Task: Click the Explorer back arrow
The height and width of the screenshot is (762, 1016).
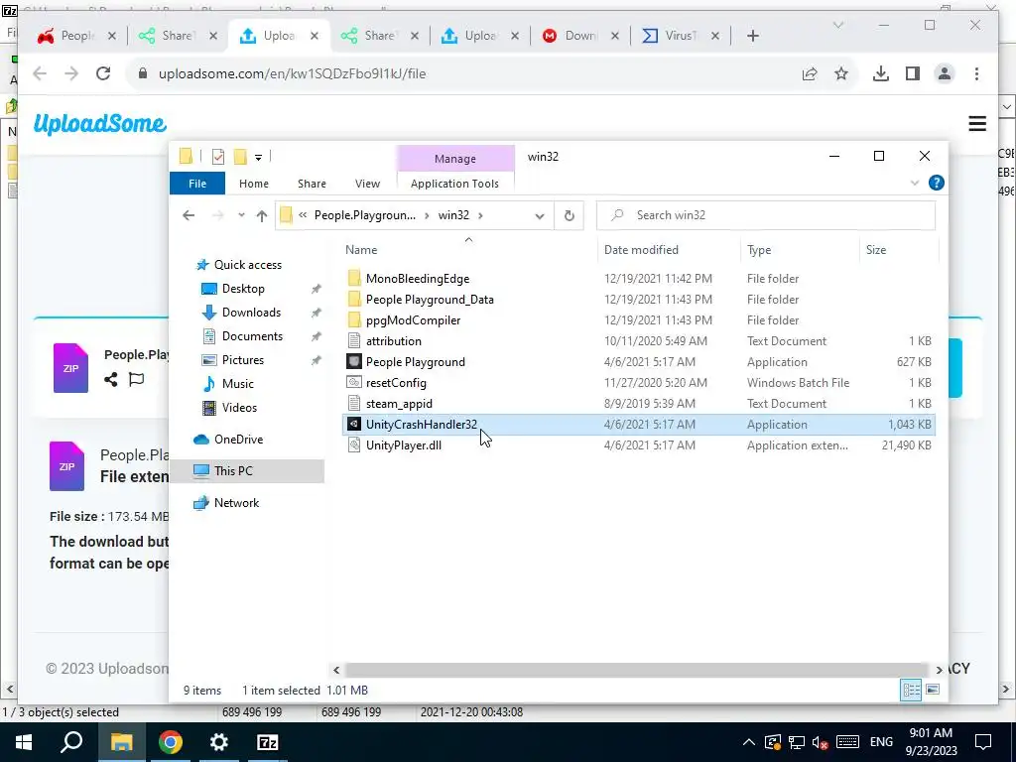Action: (x=189, y=215)
